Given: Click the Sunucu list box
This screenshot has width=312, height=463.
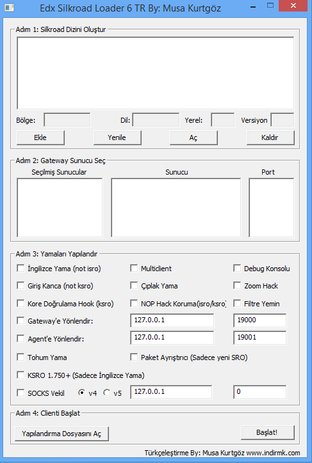Looking at the screenshot, I should [x=176, y=207].
